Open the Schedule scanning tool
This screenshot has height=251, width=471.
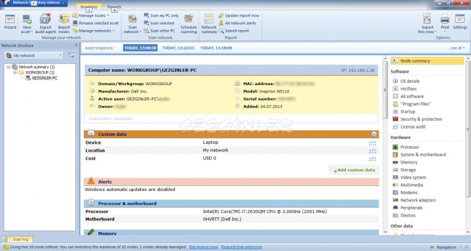click(x=188, y=22)
